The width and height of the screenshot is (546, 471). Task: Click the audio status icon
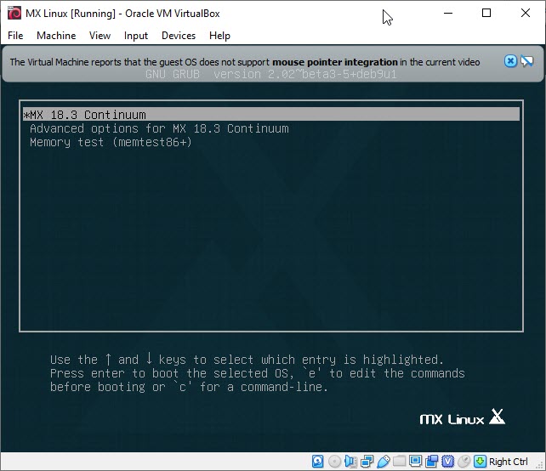(x=350, y=462)
